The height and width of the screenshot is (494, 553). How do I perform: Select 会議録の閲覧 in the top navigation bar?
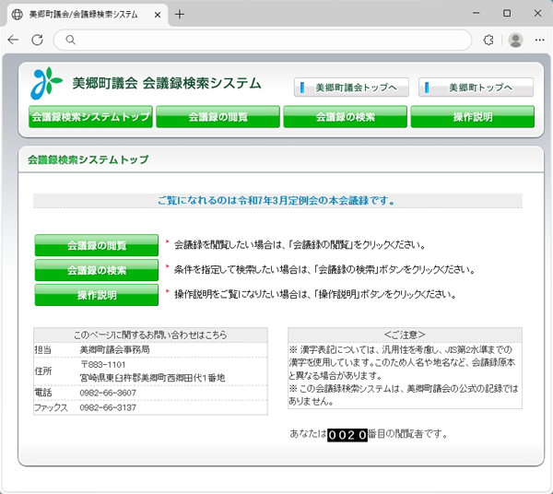218,117
